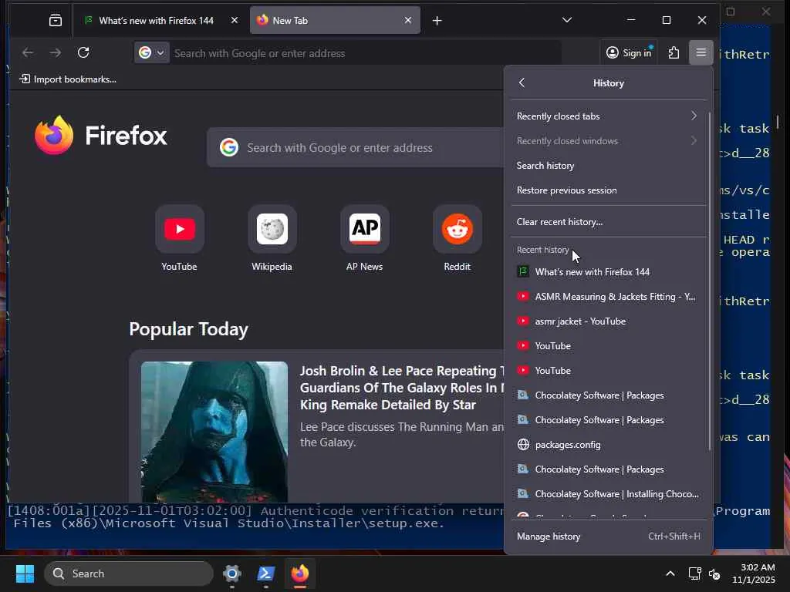Click the globe icon beside packages.config
The image size is (790, 592).
(x=524, y=445)
